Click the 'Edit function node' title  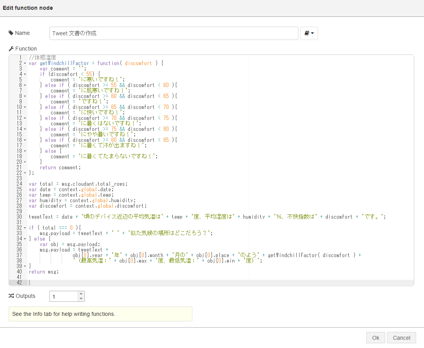[28, 8]
